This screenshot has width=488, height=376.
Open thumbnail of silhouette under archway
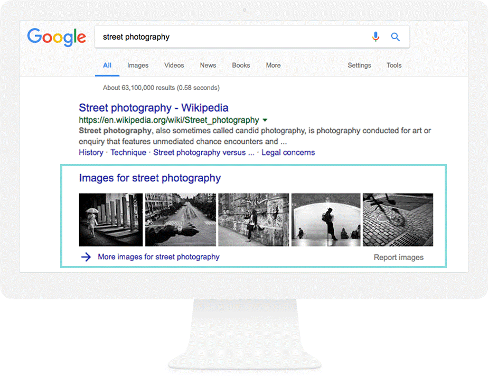[326, 219]
